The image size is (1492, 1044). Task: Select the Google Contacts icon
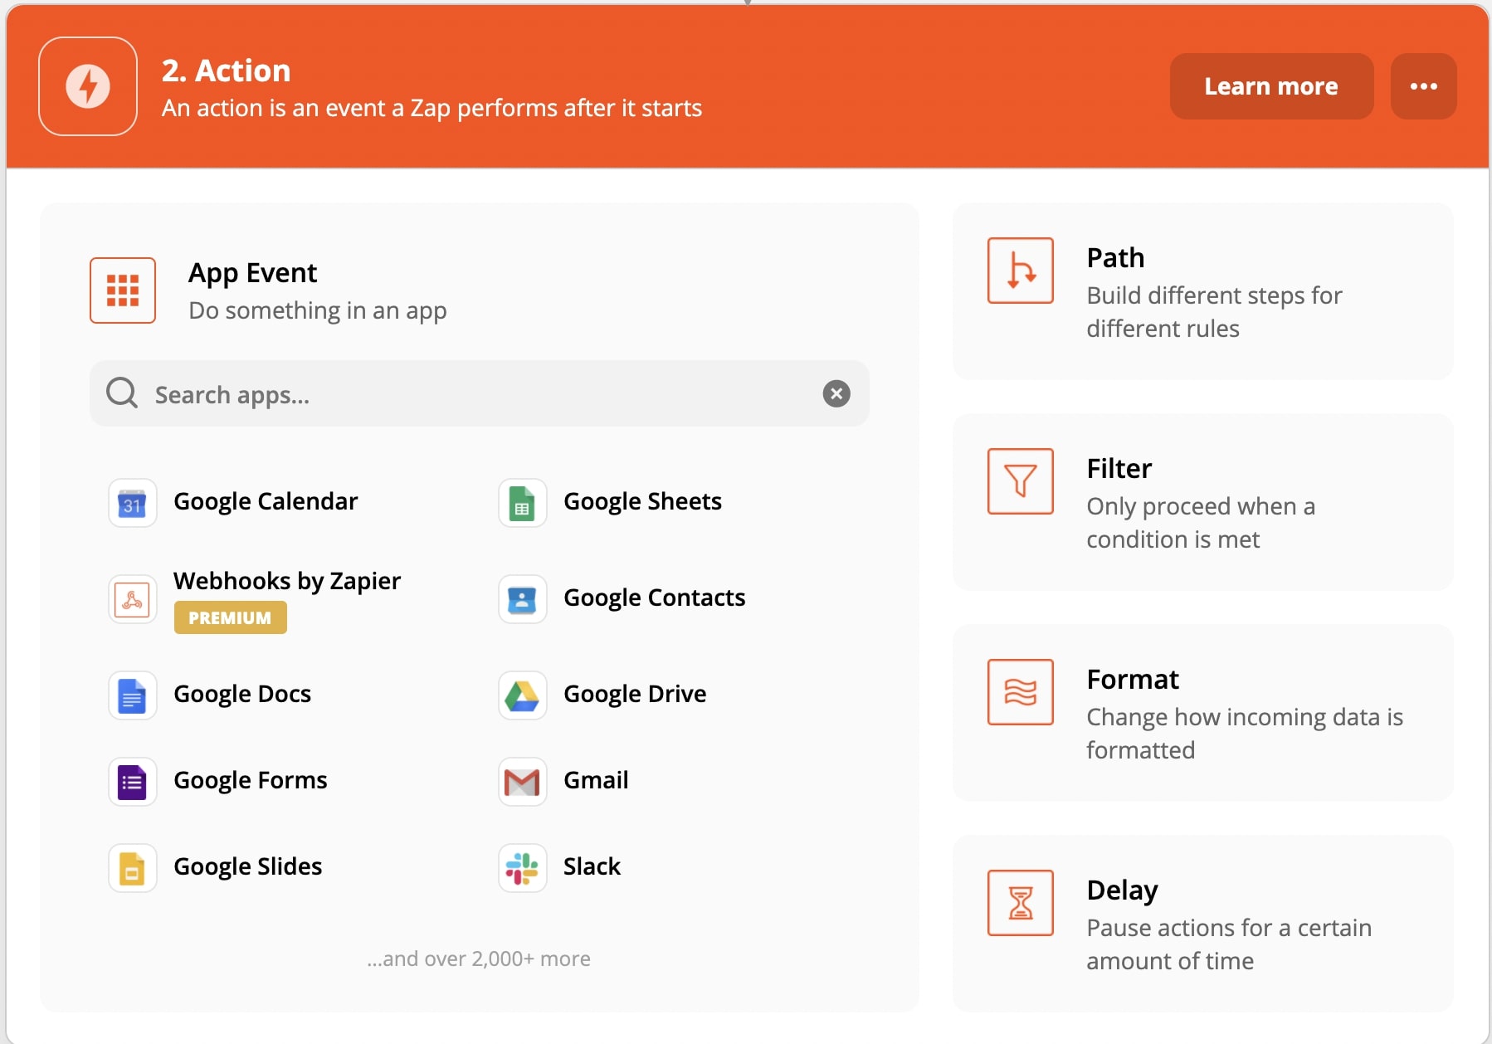click(523, 599)
